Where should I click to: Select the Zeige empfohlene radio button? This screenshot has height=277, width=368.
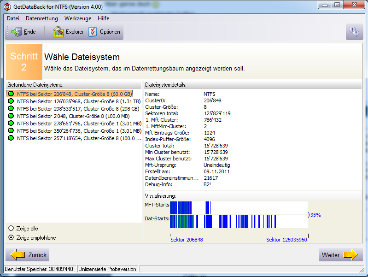click(x=11, y=237)
